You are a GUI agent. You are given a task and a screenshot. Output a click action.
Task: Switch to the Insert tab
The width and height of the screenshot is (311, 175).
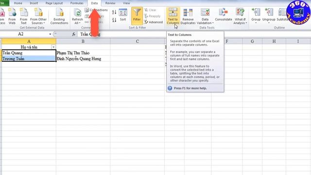tap(34, 3)
